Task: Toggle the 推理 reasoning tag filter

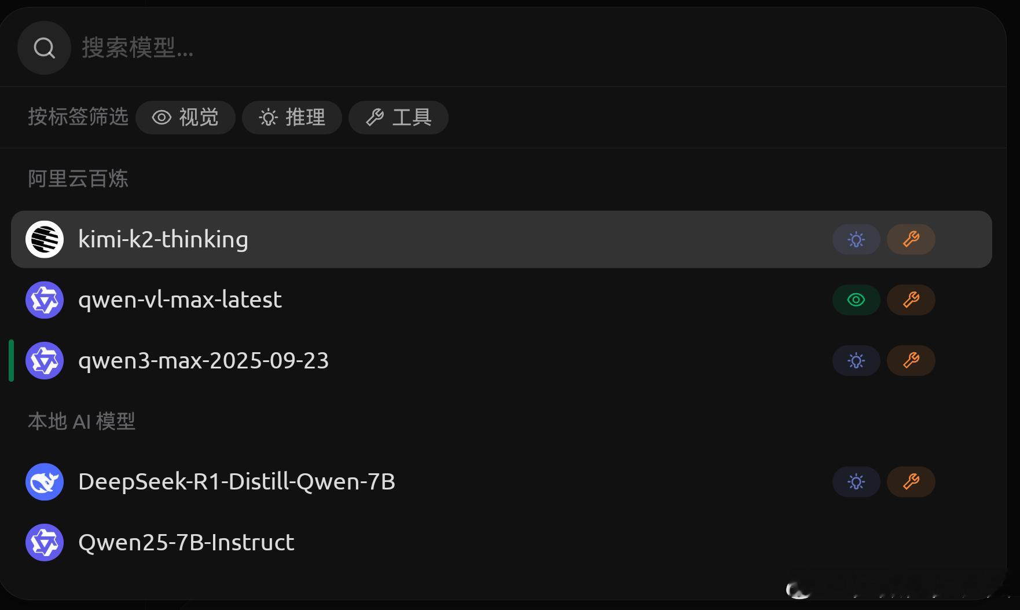Action: pos(292,118)
